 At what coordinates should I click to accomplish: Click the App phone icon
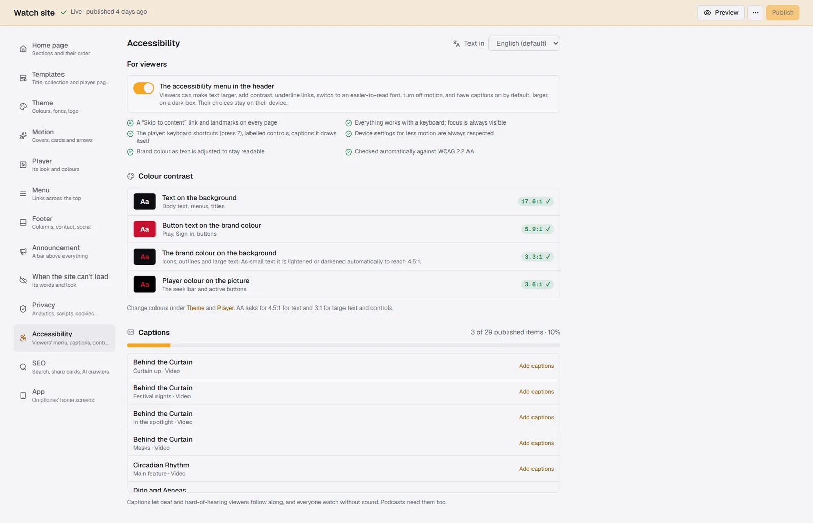(x=23, y=396)
